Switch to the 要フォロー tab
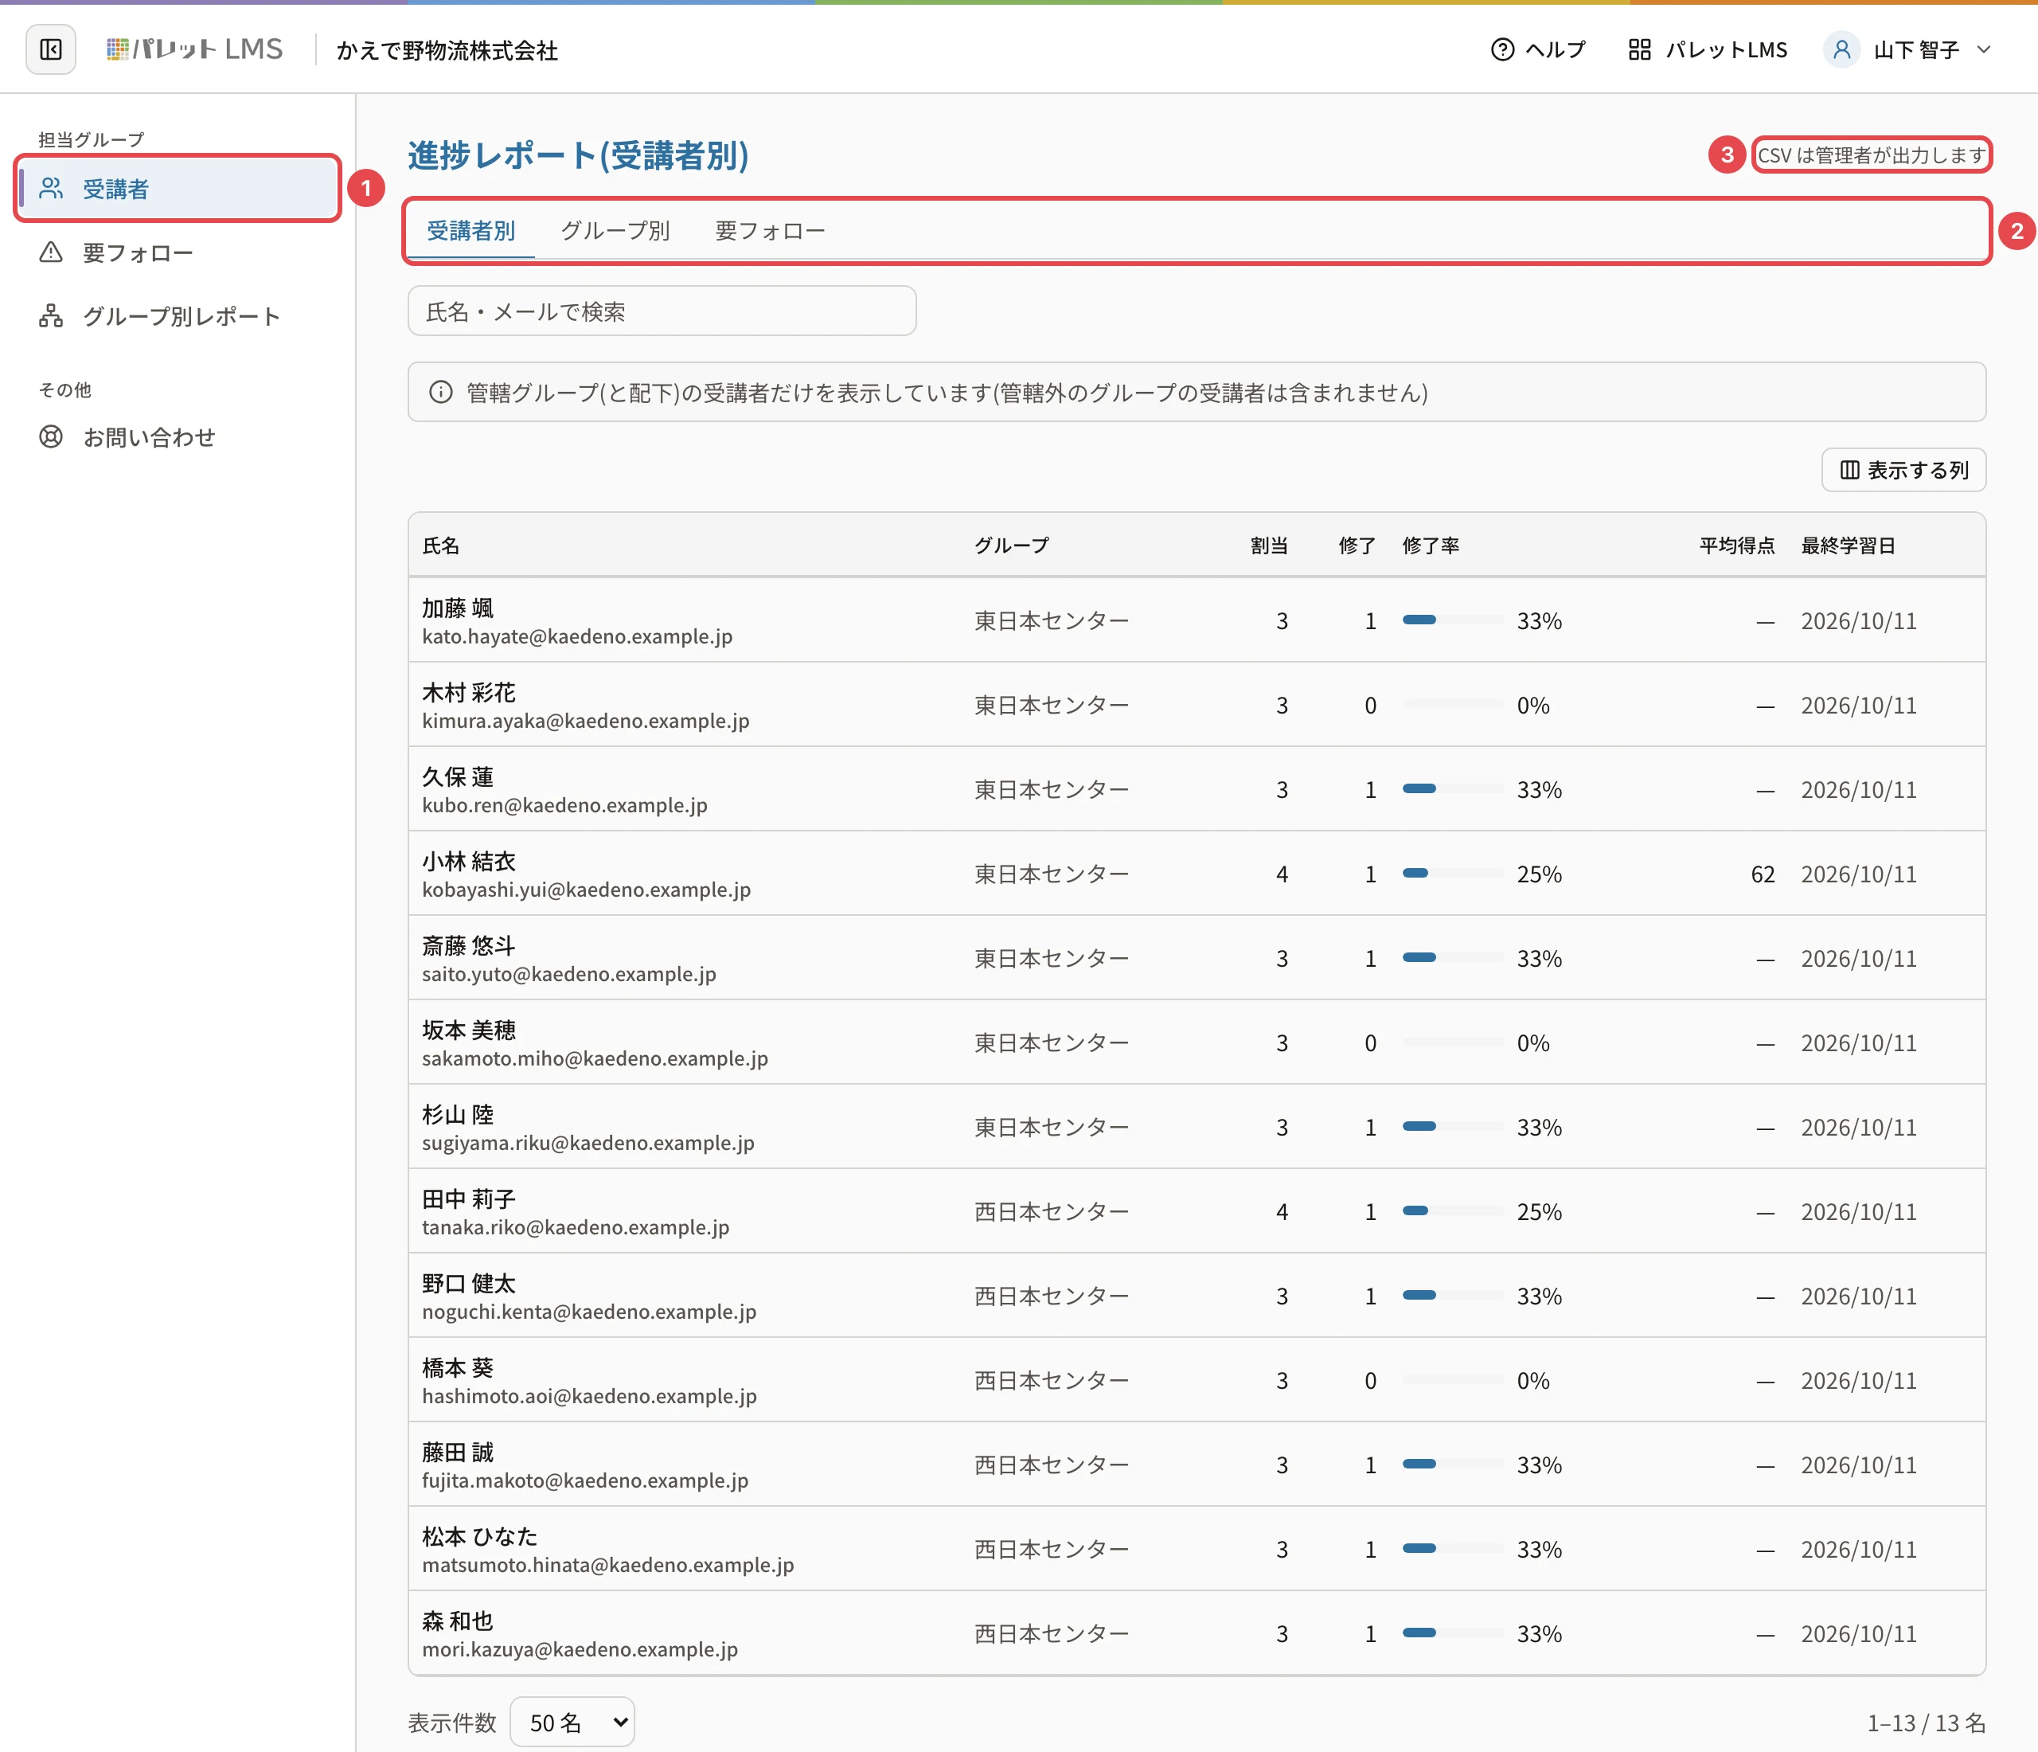2038x1752 pixels. [x=770, y=231]
